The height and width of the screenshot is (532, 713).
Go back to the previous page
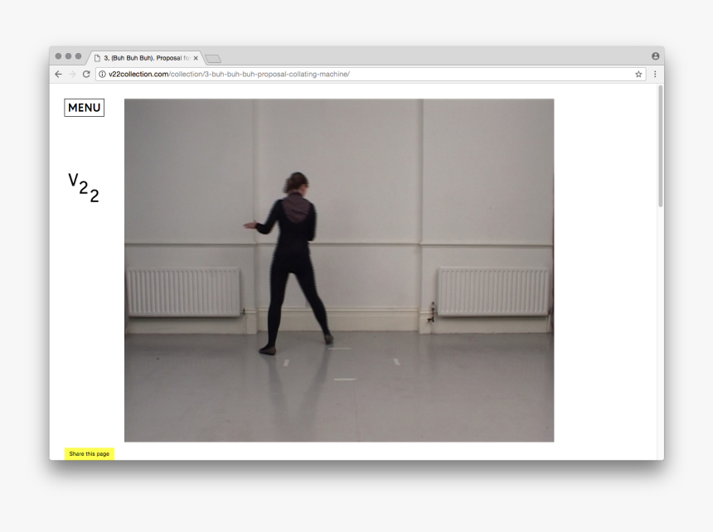point(58,75)
